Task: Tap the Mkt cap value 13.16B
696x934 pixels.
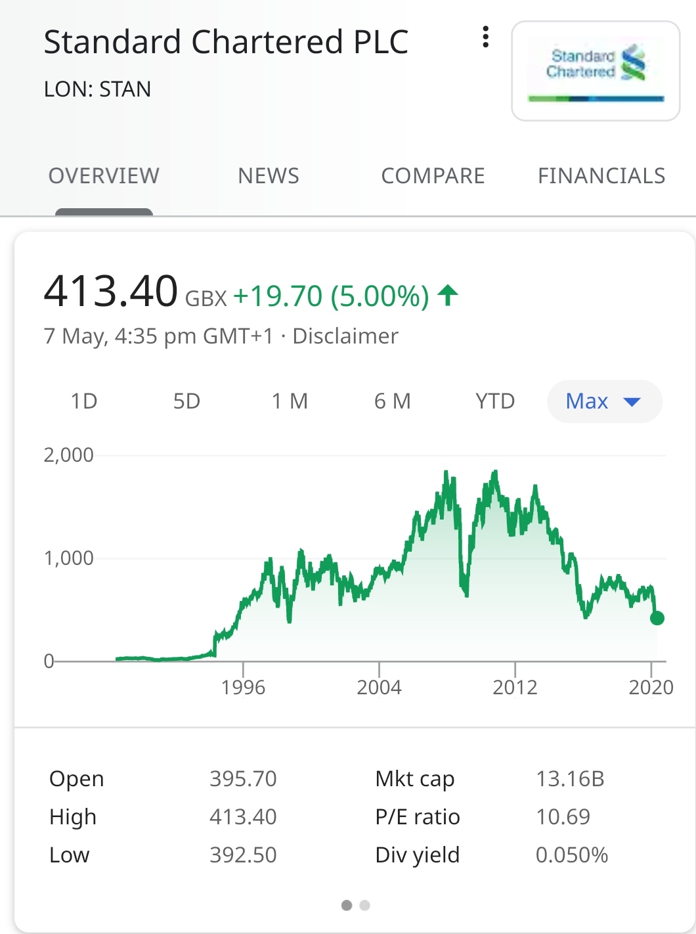Action: [x=570, y=779]
